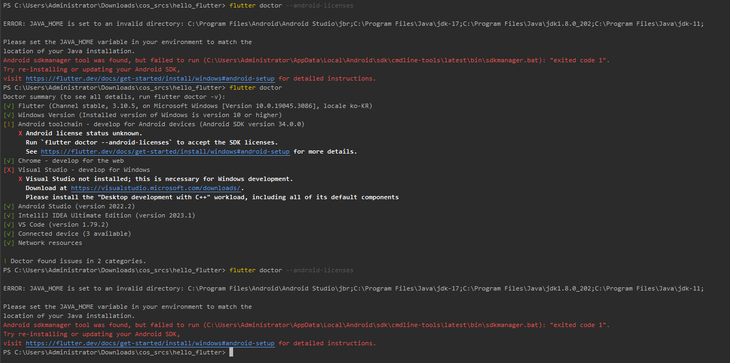Click the [!] warning marker beside Android toolchain

click(x=9, y=124)
